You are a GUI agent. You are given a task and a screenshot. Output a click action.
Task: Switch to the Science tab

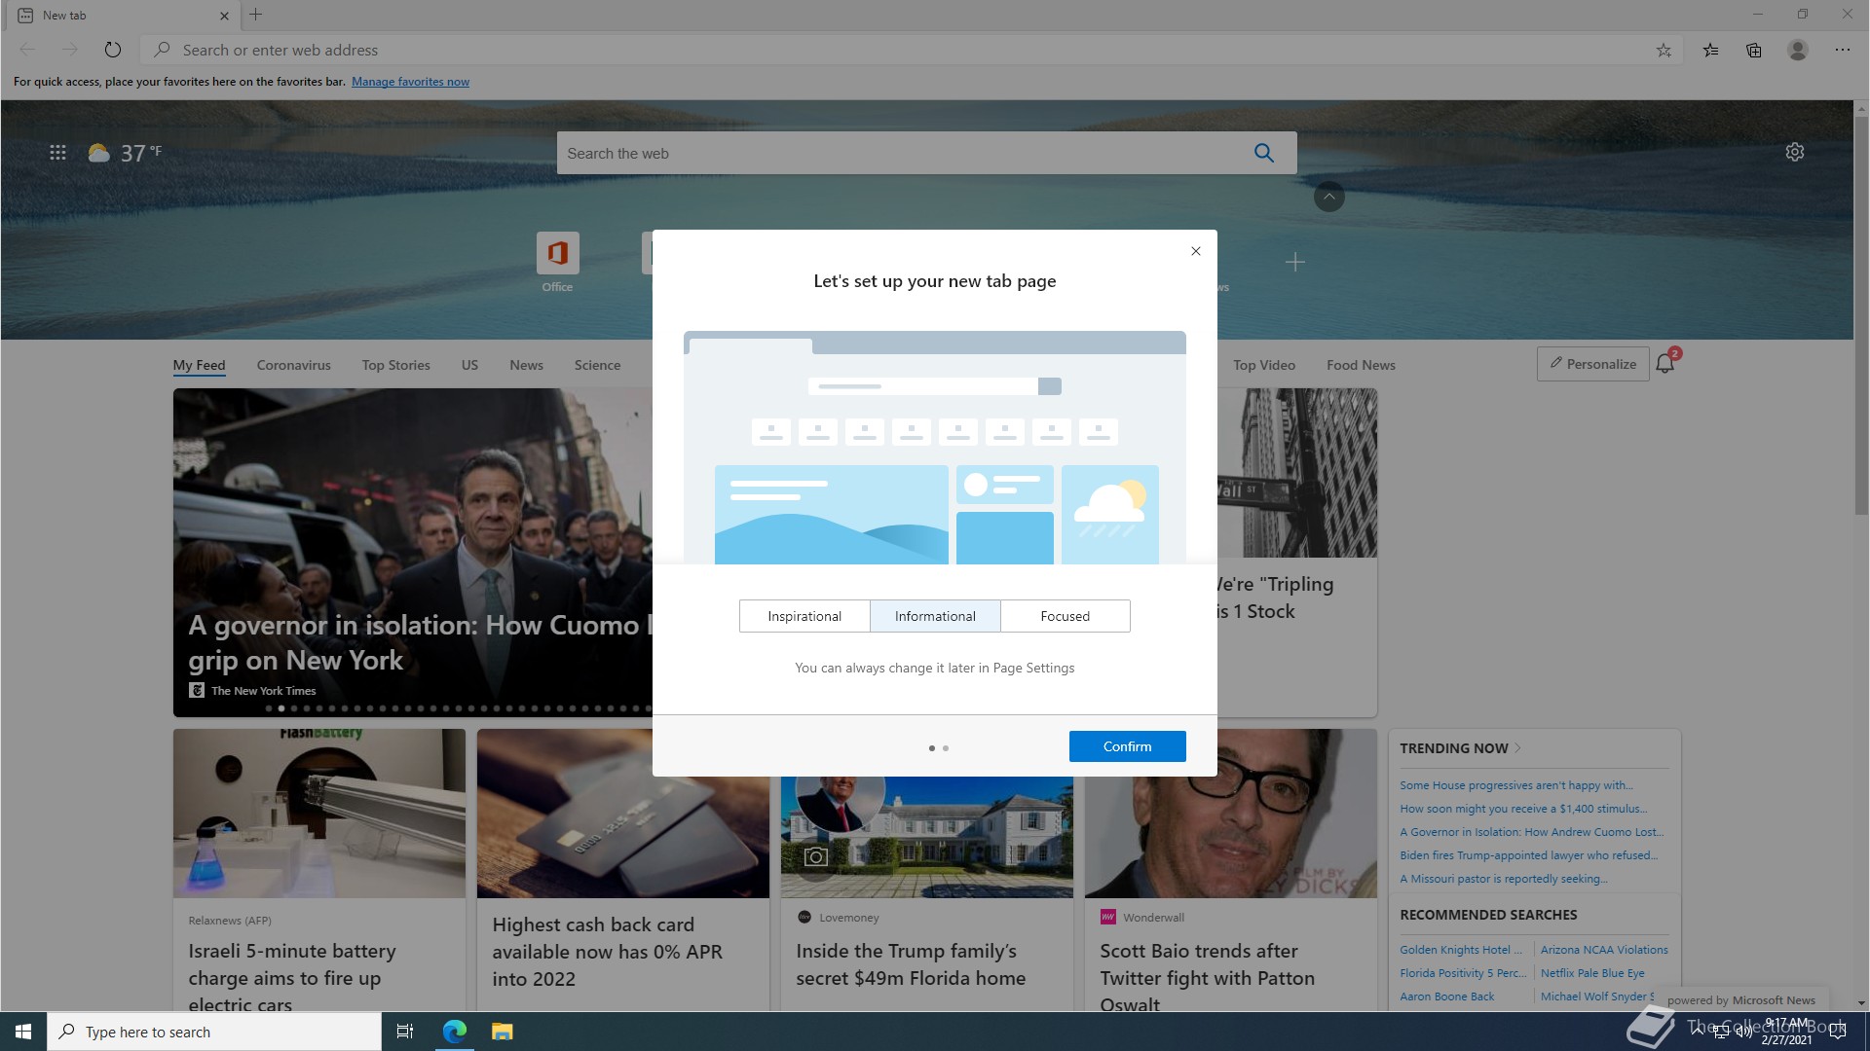(597, 365)
